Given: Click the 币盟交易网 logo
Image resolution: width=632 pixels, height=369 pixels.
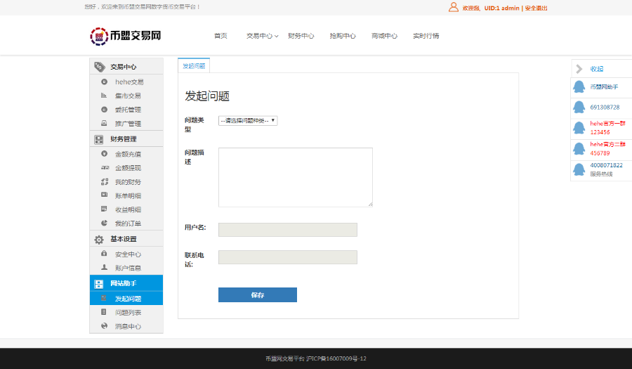Looking at the screenshot, I should [x=126, y=36].
